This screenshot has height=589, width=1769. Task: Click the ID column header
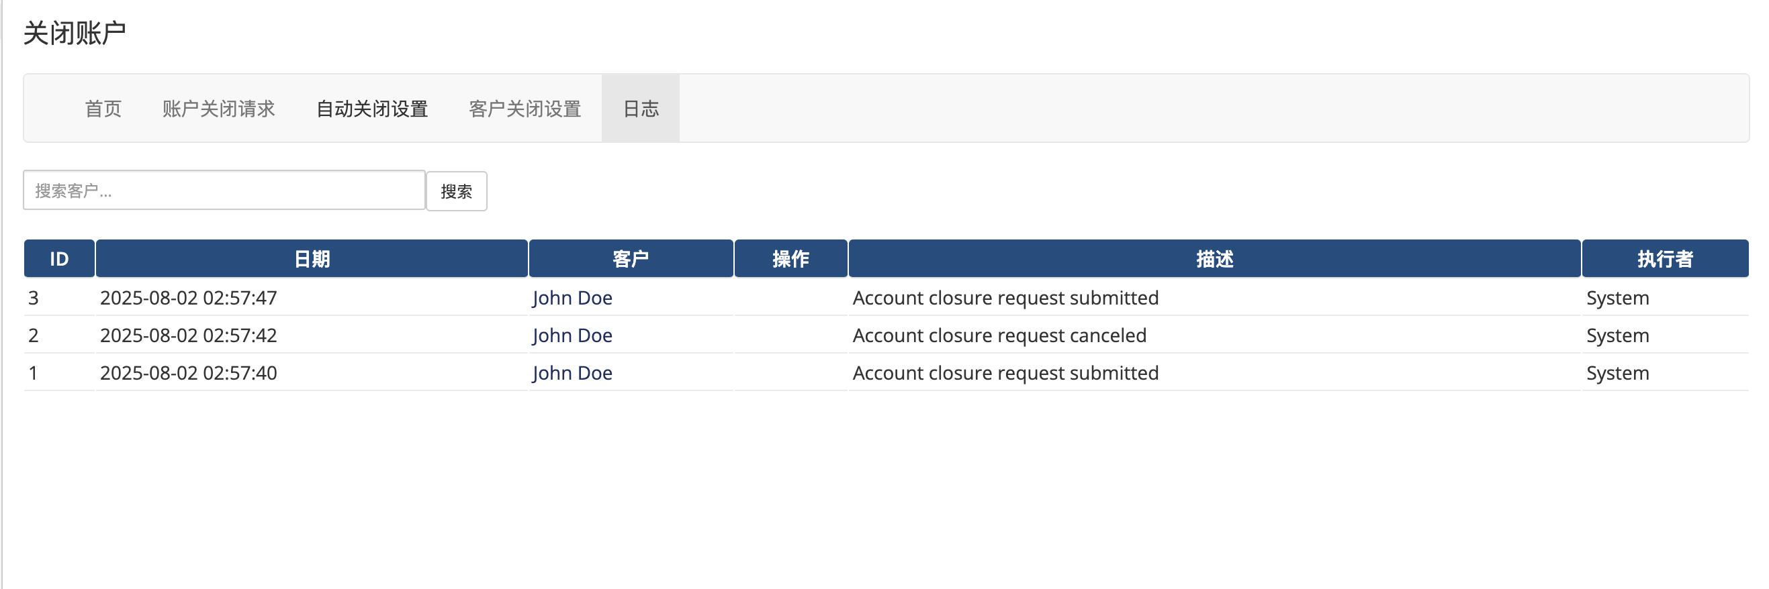[59, 258]
